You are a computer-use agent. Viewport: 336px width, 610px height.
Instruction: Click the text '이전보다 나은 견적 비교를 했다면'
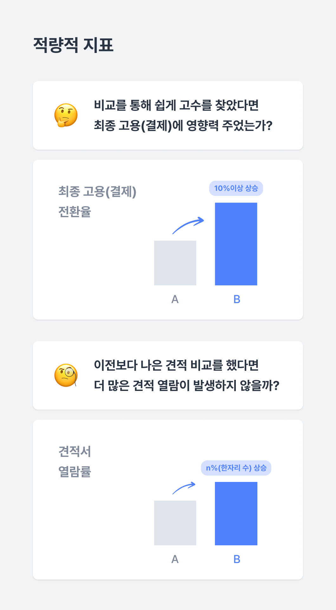[176, 365]
